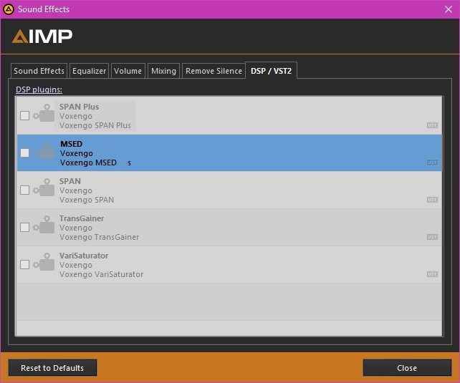Click the SPAN Plus plugin puzzle icon
This screenshot has height=383, width=460.
point(44,113)
